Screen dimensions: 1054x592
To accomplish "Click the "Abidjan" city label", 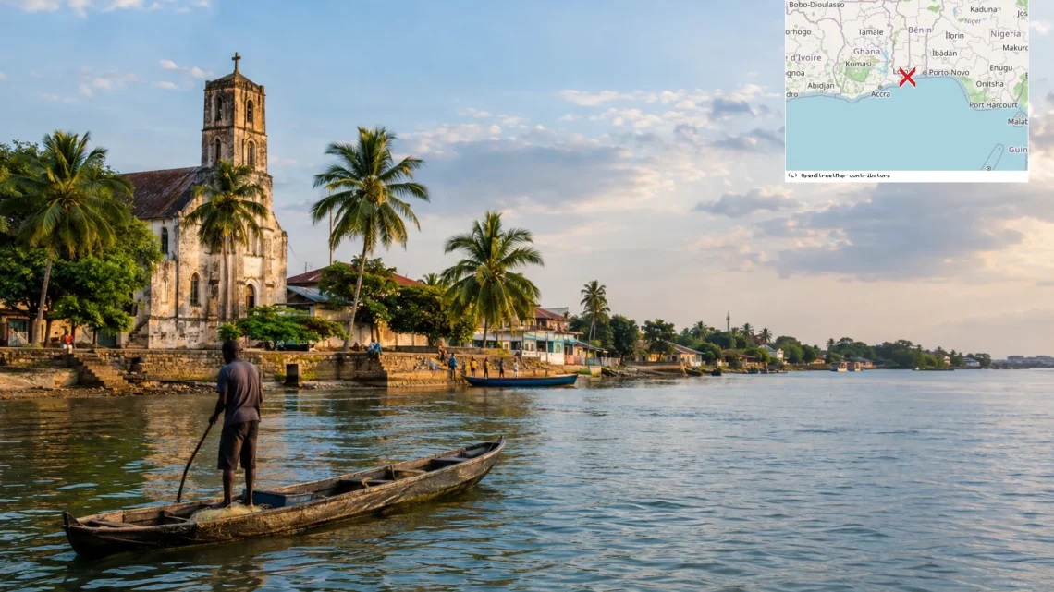I will (821, 86).
